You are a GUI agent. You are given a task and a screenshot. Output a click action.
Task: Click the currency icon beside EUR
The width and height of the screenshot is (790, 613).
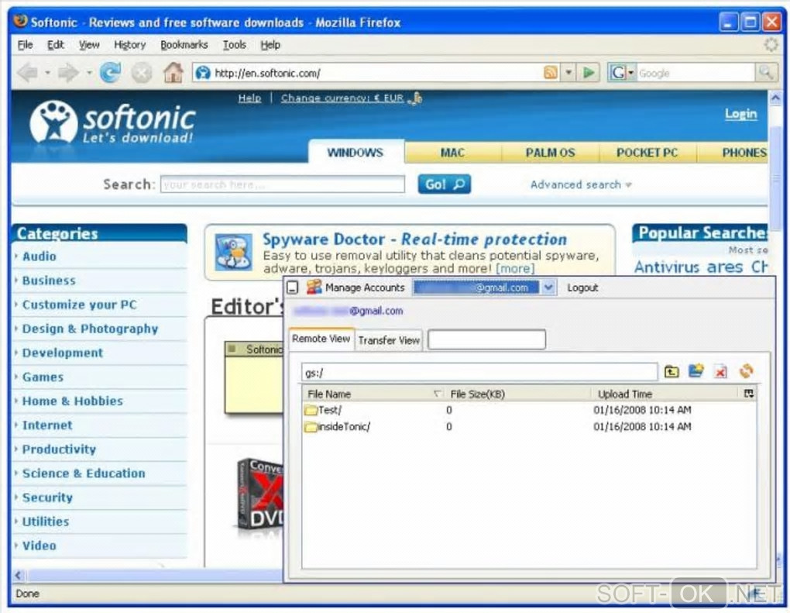tap(415, 98)
